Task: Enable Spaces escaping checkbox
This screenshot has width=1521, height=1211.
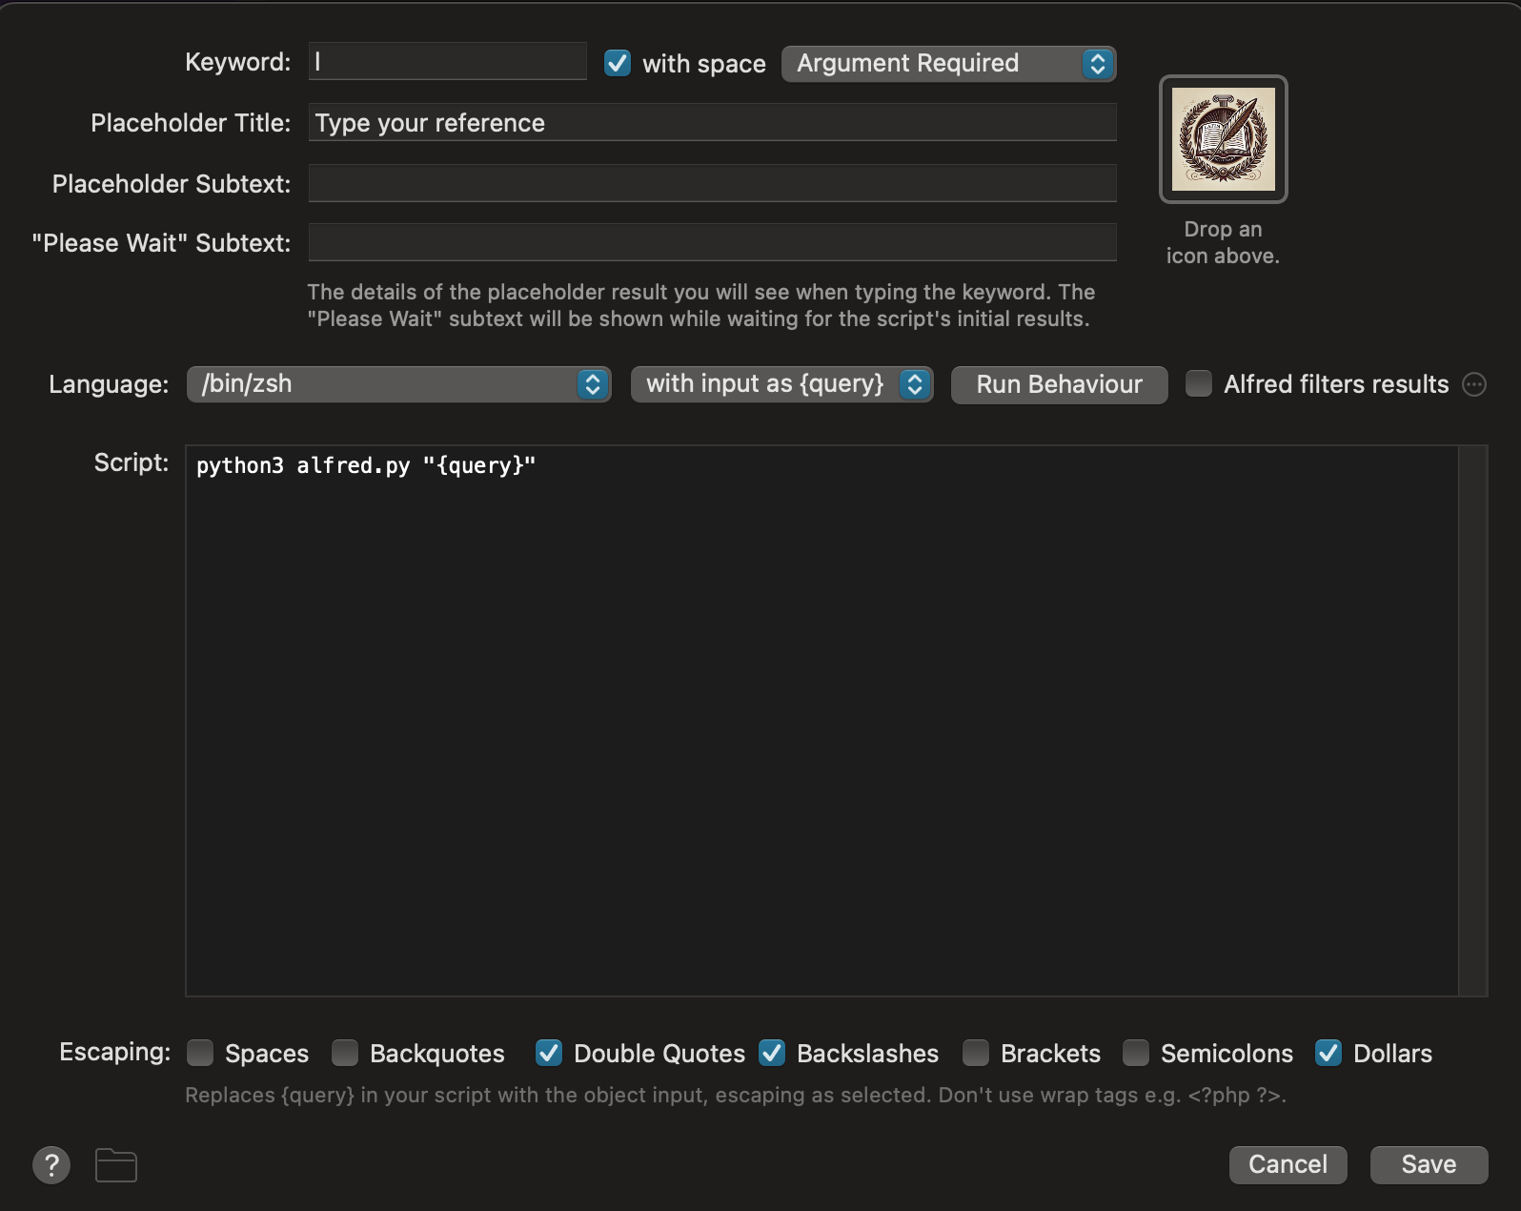Action: pos(200,1053)
